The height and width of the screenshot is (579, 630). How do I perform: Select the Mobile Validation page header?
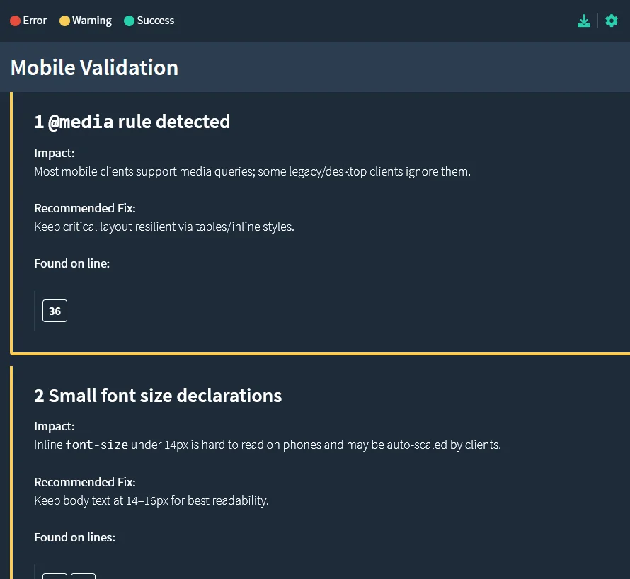coord(94,67)
